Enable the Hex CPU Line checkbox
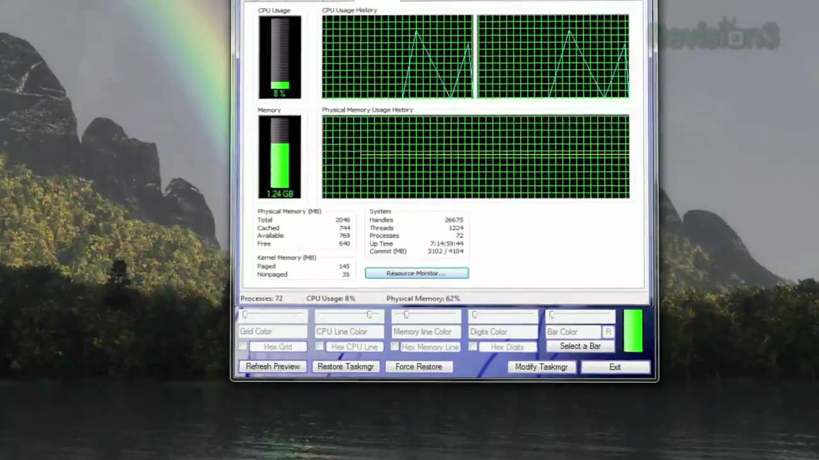 pyautogui.click(x=319, y=346)
